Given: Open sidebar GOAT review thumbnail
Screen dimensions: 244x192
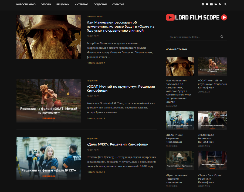Looking at the screenshot, I should (x=212, y=67).
